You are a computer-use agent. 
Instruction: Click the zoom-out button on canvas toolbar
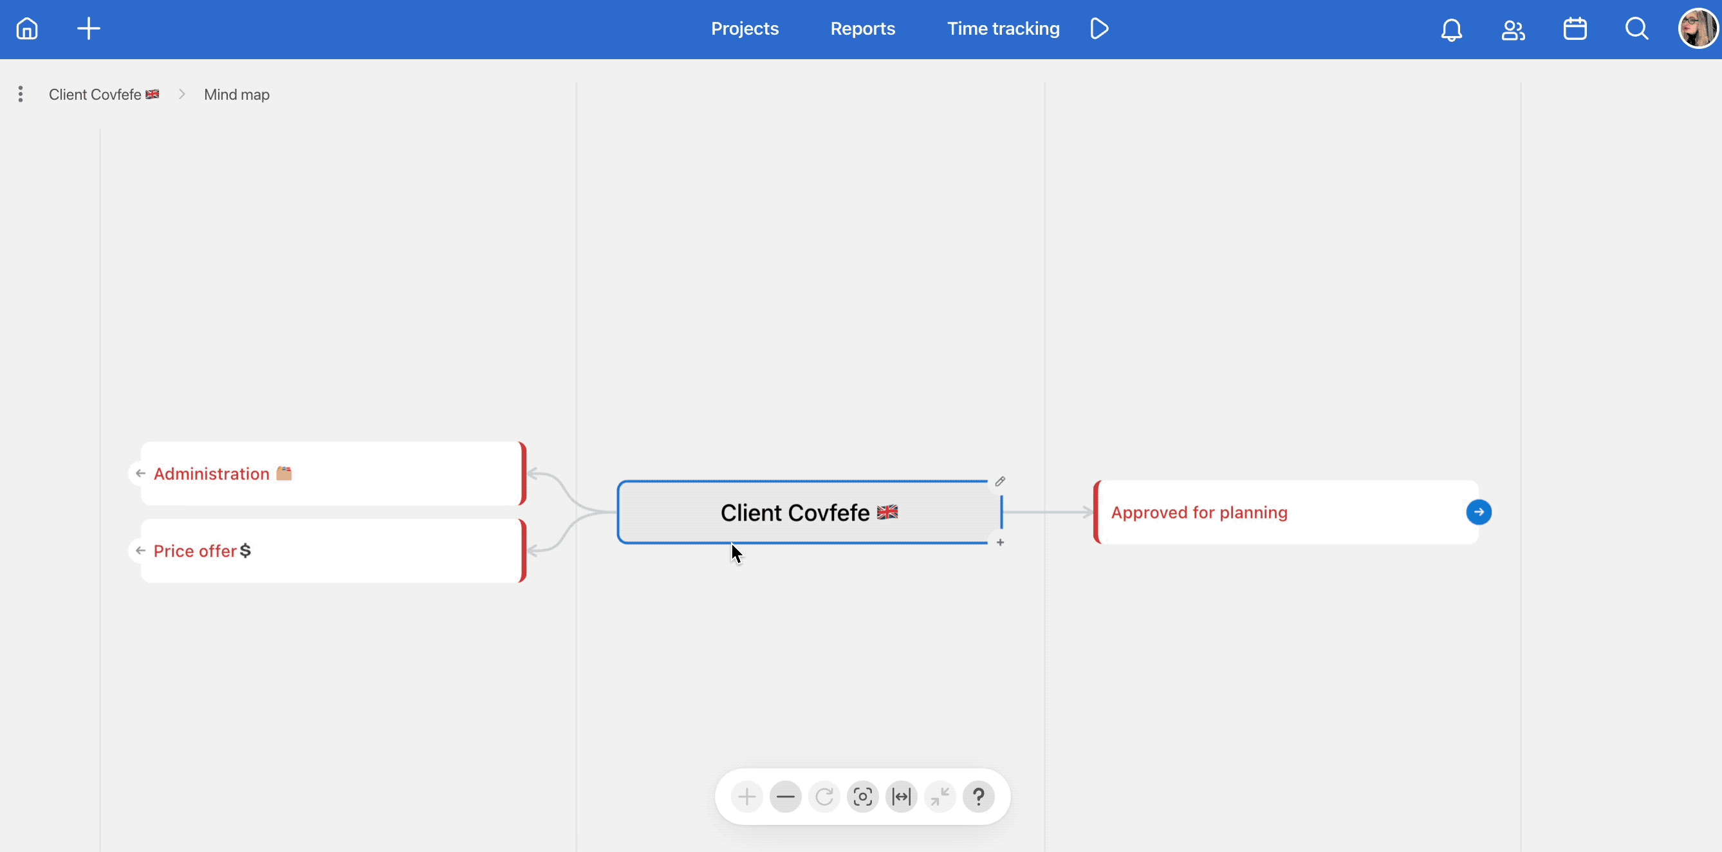pyautogui.click(x=785, y=797)
